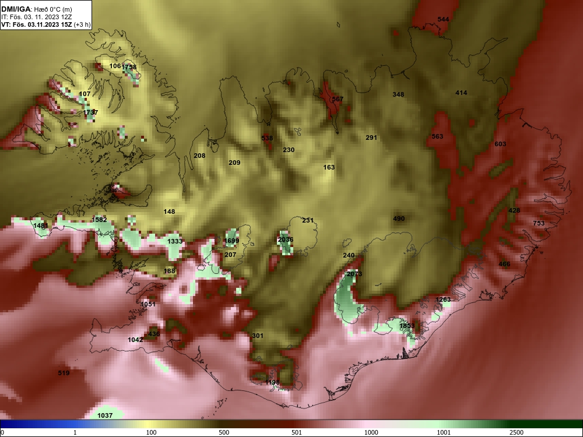Click the map value 1198

272,382
